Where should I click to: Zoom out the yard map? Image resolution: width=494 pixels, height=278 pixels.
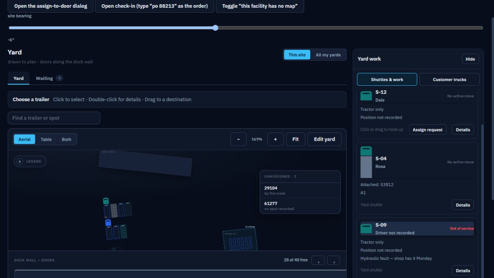click(x=238, y=139)
